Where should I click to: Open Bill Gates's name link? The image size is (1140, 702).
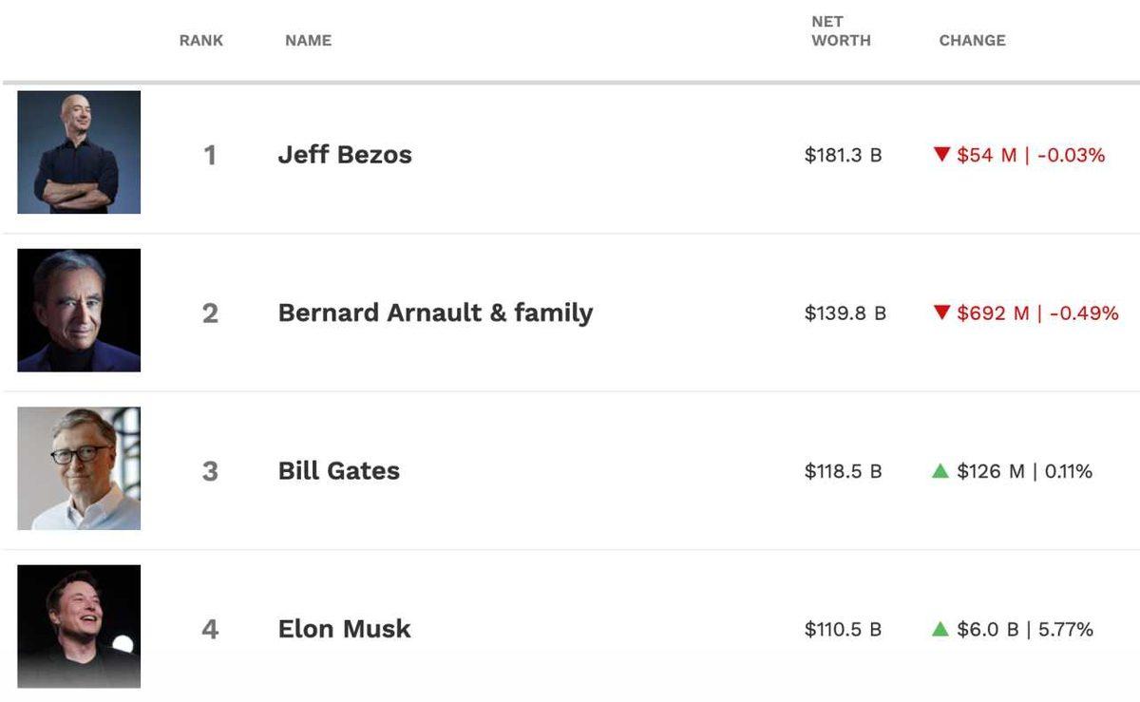coord(339,469)
